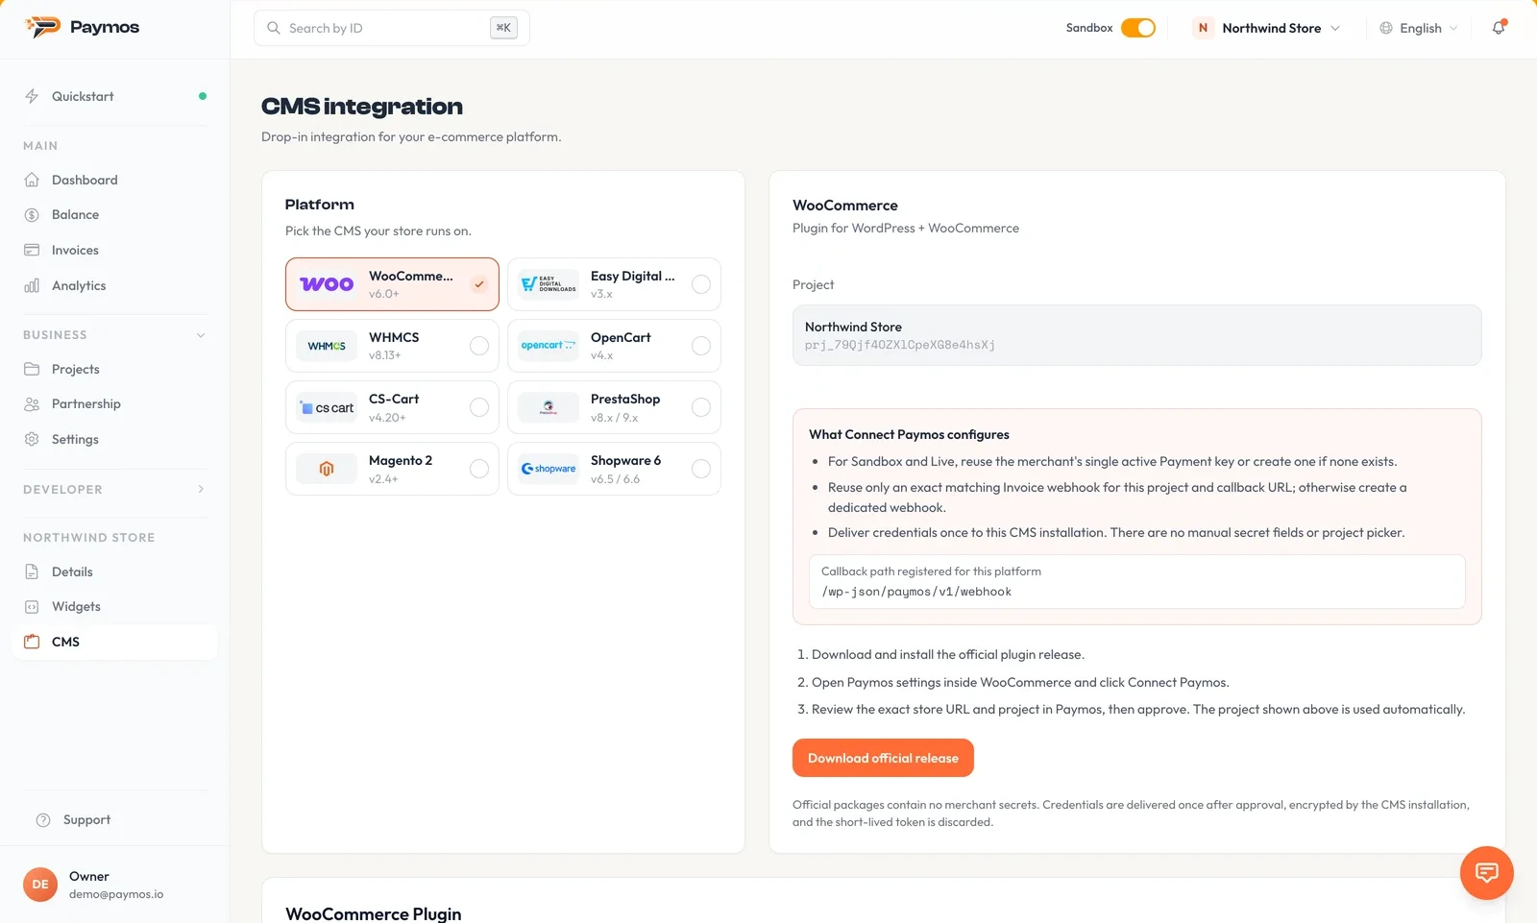Open the Widgets page link

pyautogui.click(x=114, y=607)
